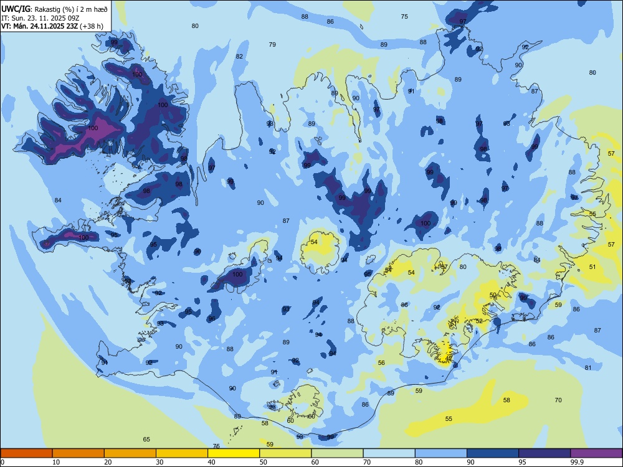Click the map humidity value '81'
Viewport: 623px width, 467px height.
(588, 368)
